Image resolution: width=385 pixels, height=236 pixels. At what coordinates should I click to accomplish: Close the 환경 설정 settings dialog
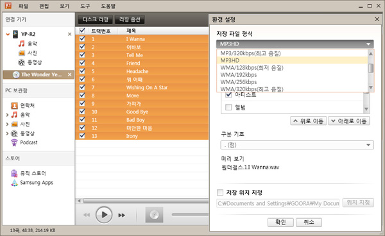[377, 19]
